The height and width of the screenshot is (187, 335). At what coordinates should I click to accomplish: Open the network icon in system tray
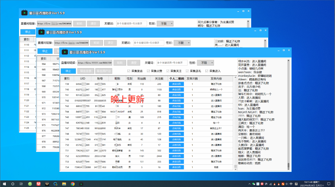(270, 184)
